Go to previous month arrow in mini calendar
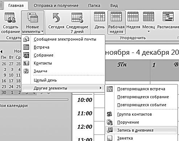The image size is (179, 141). point(1,51)
